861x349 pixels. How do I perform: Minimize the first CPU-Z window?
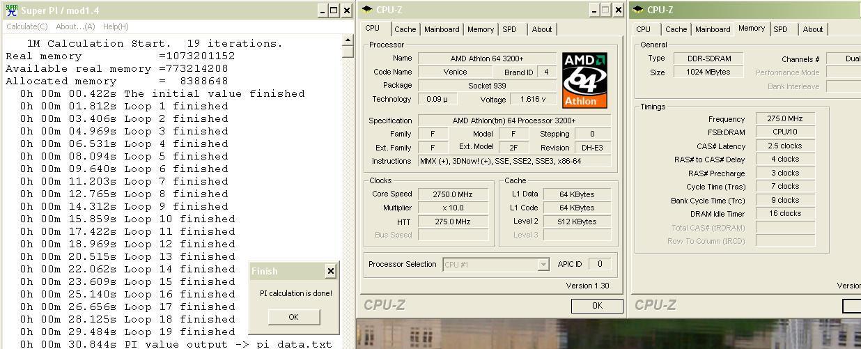click(594, 10)
